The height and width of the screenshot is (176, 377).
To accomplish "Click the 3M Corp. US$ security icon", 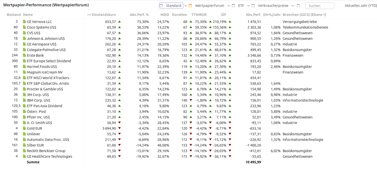I will pyautogui.click(x=24, y=95).
